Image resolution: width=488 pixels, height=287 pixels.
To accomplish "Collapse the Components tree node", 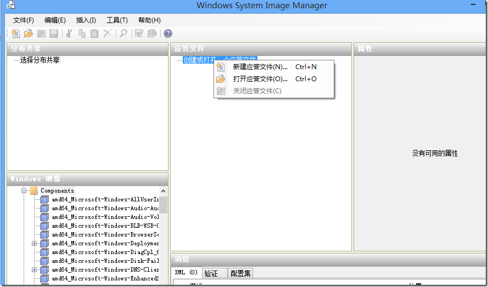I will click(24, 190).
